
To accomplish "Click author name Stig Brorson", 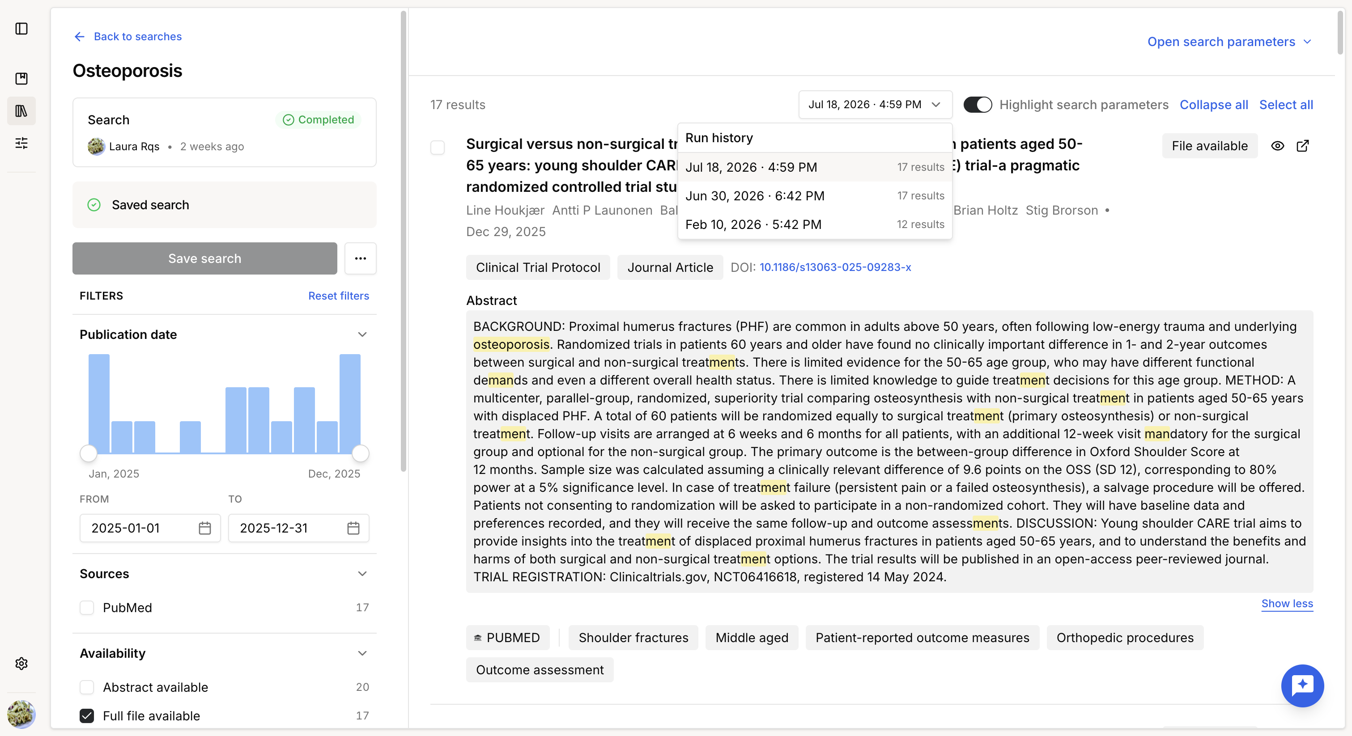I will click(x=1062, y=210).
